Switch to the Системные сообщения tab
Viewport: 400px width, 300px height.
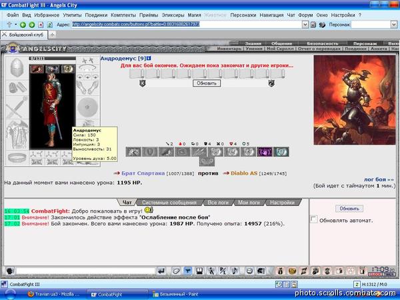[169, 203]
